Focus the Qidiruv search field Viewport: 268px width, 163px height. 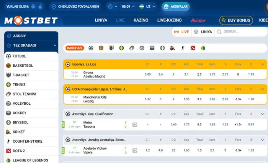point(241,32)
